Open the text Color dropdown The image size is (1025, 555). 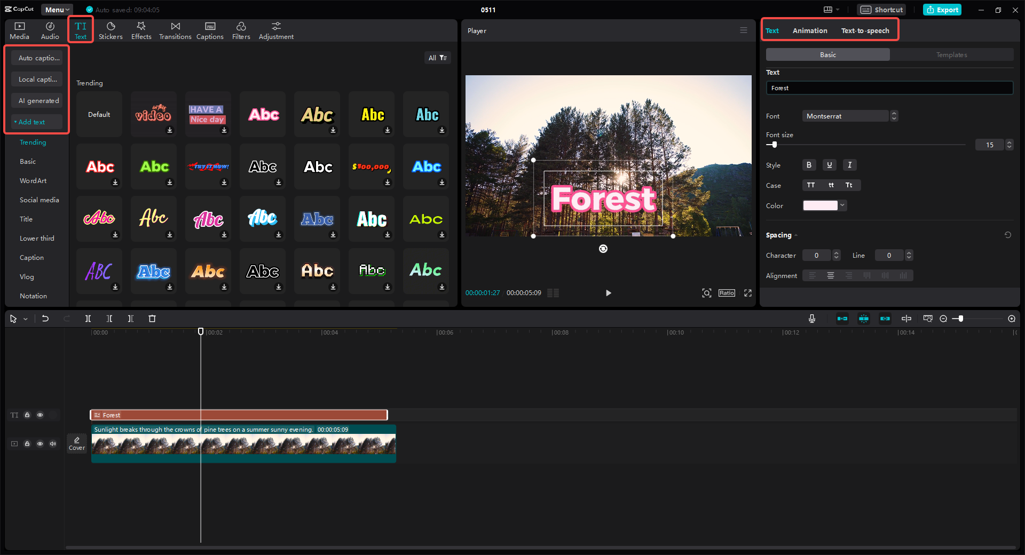click(x=842, y=205)
